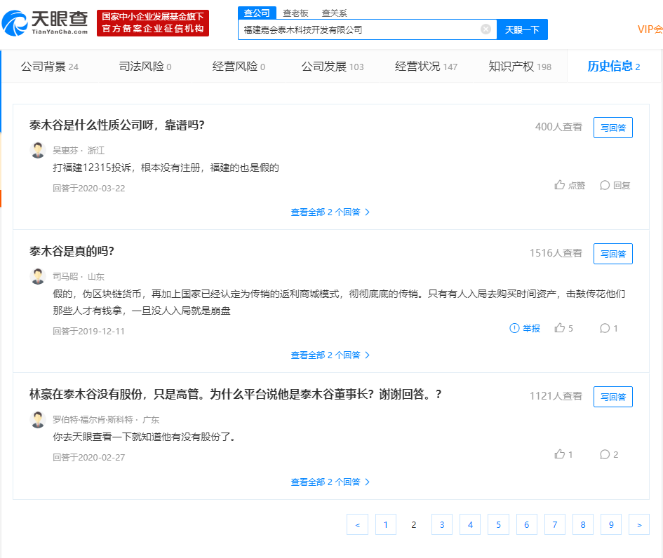Go to page 1
663x558 pixels.
point(386,524)
